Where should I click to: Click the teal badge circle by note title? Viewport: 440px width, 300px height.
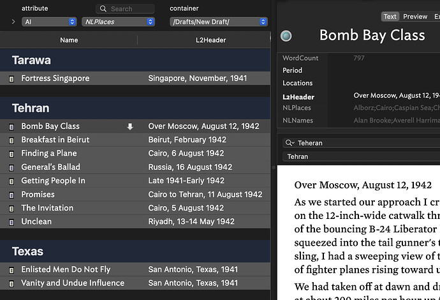coord(286,36)
